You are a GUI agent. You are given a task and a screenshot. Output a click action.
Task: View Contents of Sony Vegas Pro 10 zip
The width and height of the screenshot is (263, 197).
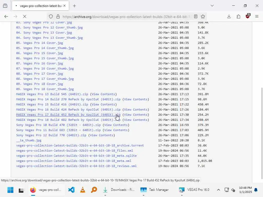(116, 125)
